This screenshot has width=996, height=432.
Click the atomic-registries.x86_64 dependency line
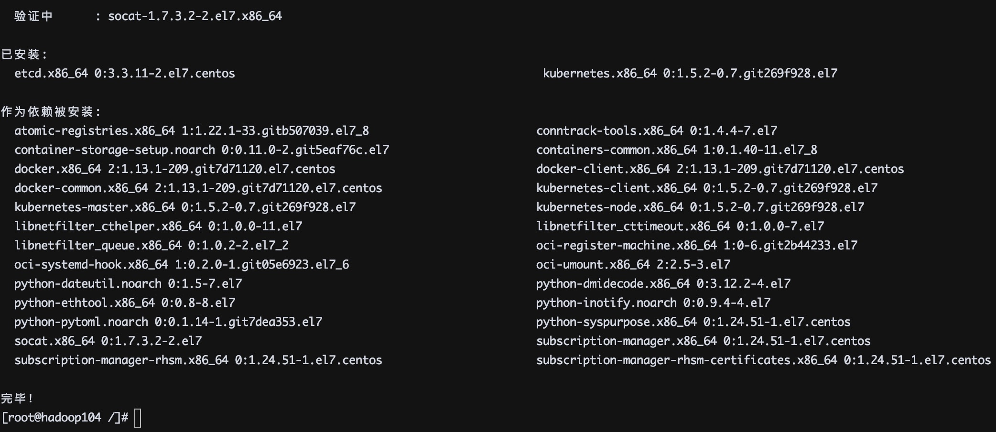click(191, 131)
